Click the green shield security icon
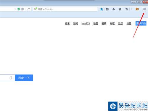 pyautogui.click(x=19, y=9)
